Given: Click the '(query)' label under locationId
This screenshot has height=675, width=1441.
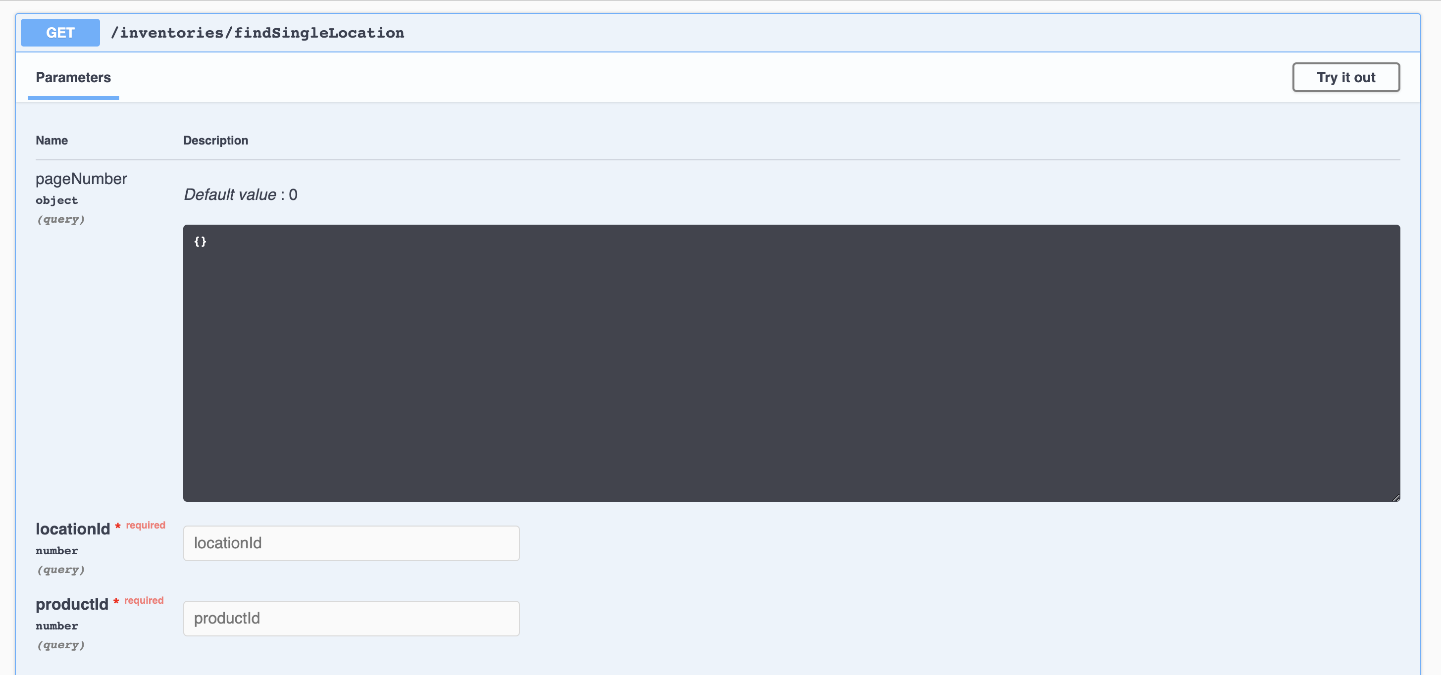Looking at the screenshot, I should (60, 570).
